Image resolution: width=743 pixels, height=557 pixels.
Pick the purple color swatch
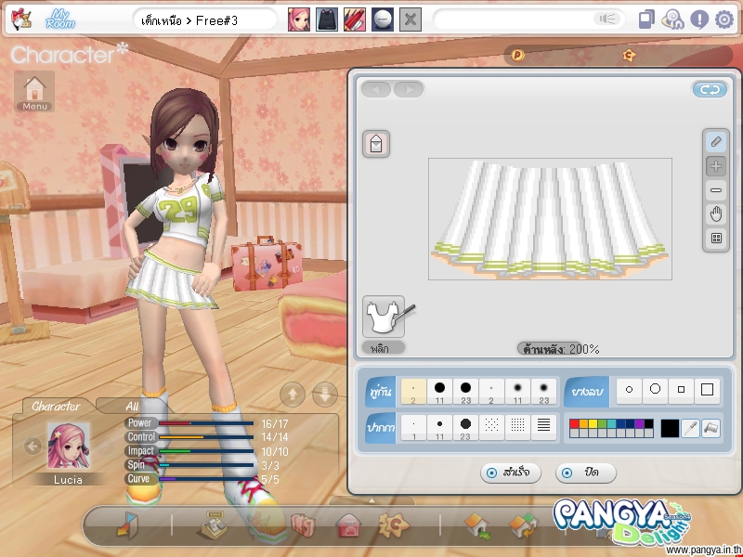tap(639, 424)
